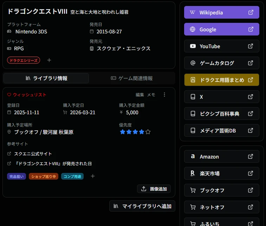
Task: Click the upload icon on 画像追加
Action: (x=144, y=189)
